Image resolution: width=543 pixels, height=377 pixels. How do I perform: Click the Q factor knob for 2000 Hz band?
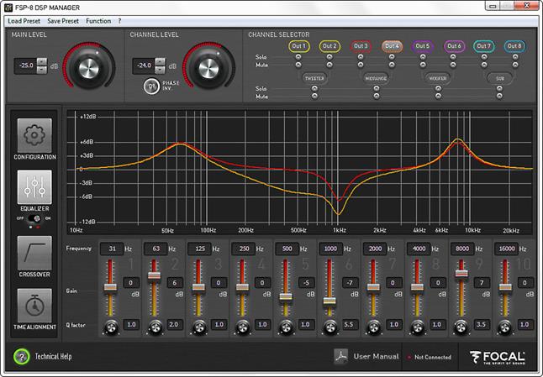click(x=374, y=327)
